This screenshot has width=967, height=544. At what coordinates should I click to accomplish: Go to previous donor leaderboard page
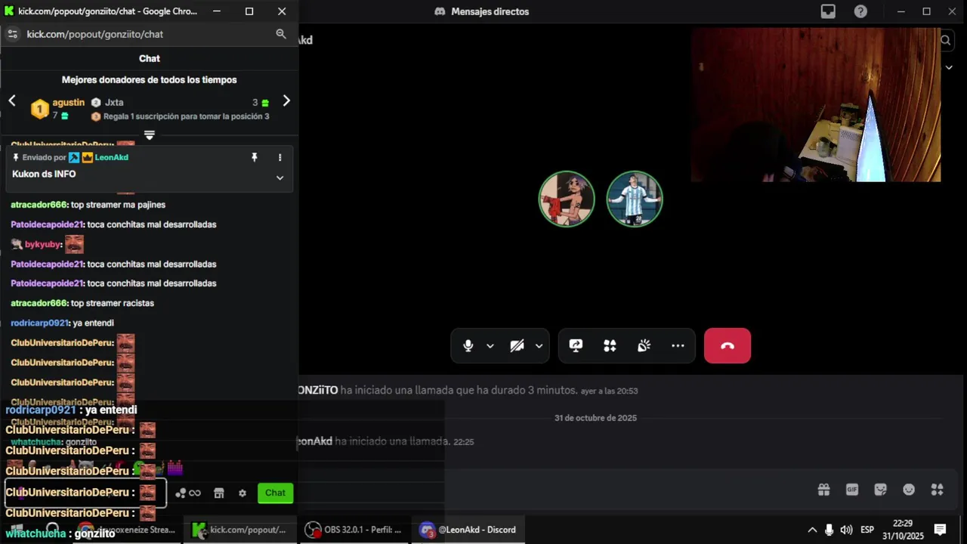pos(12,100)
